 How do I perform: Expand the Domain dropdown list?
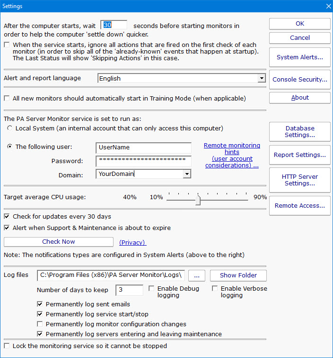[187, 174]
